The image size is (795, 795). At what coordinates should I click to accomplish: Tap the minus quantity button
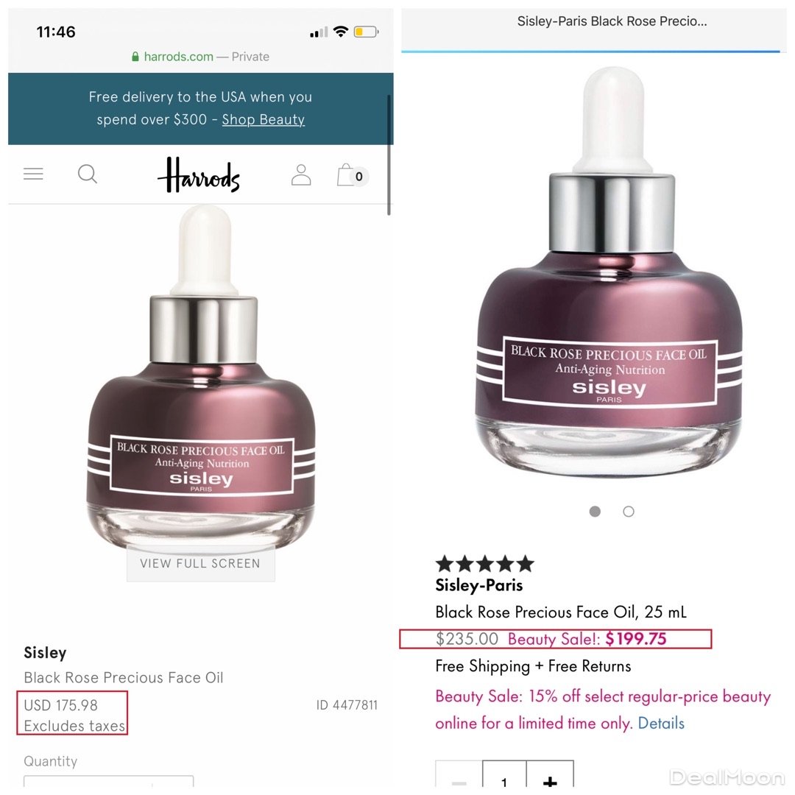click(x=459, y=776)
